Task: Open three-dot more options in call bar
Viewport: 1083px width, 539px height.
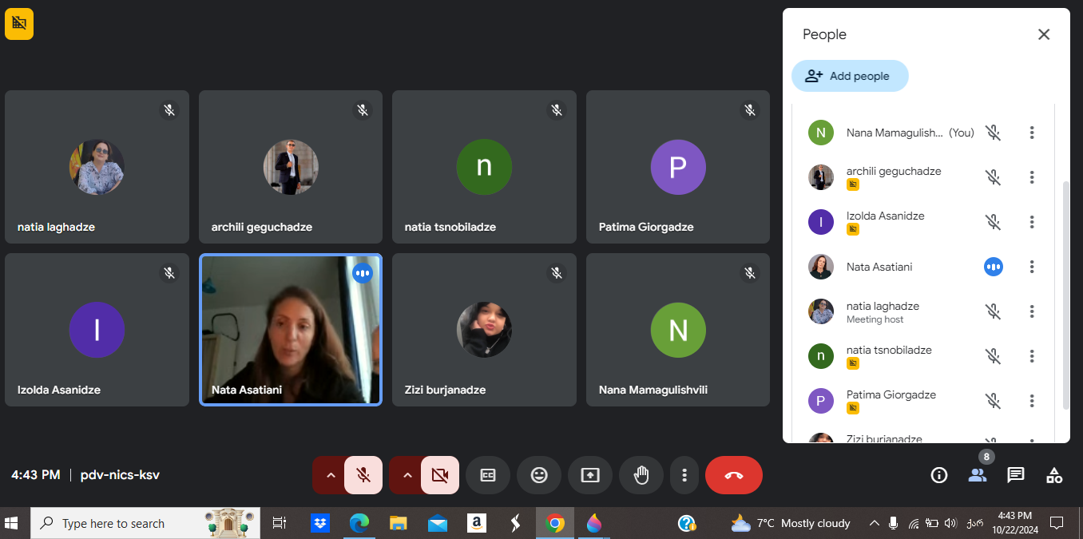Action: (x=684, y=475)
